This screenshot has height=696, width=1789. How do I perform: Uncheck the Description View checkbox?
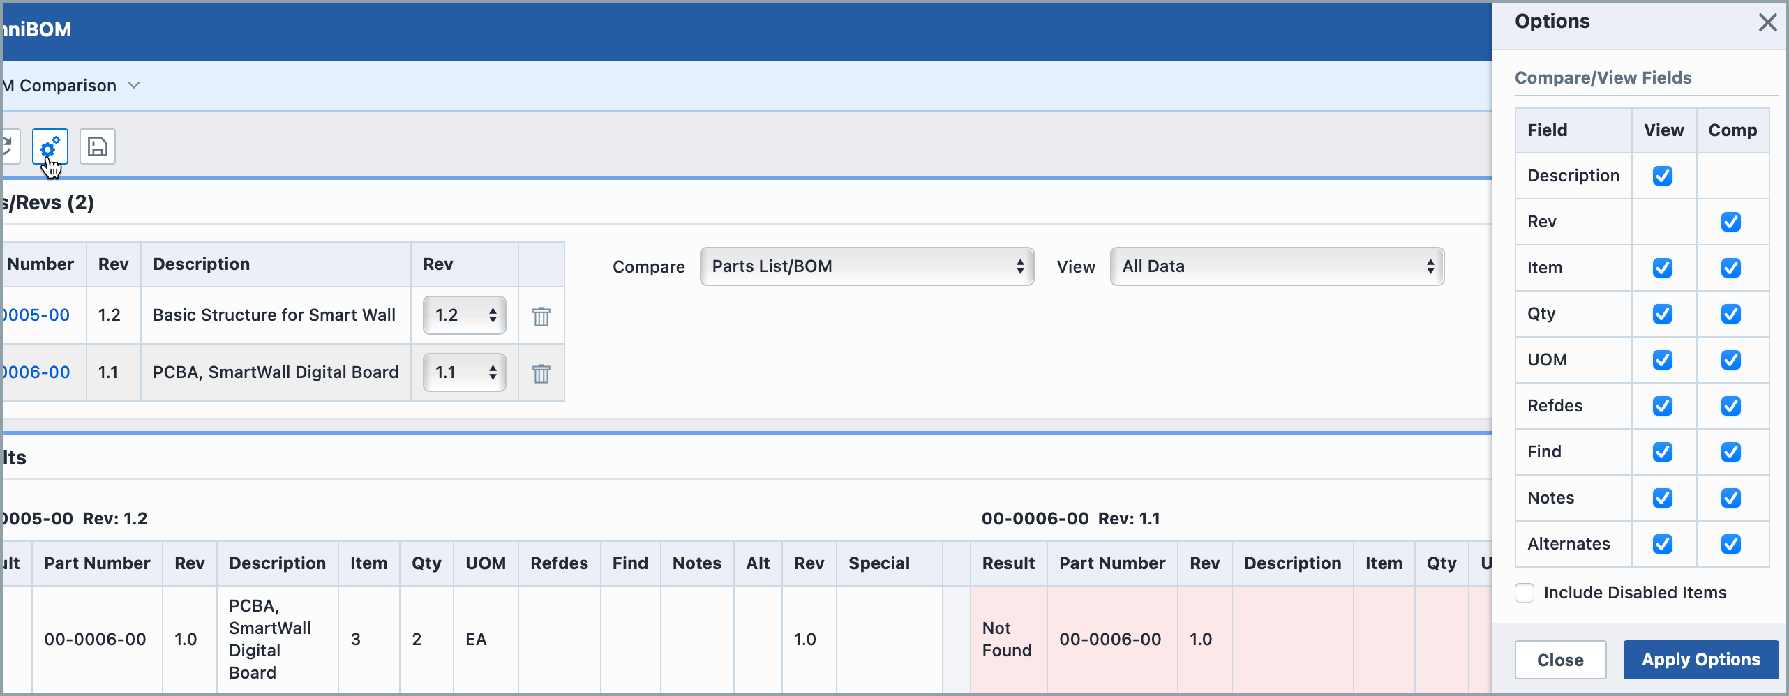click(x=1662, y=176)
